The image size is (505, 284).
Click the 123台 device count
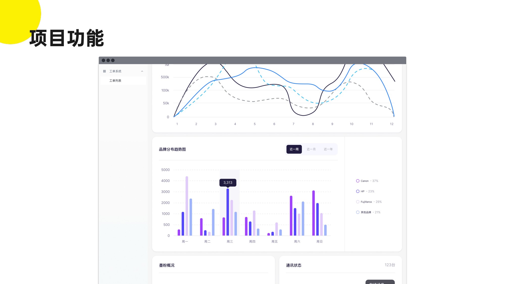(x=390, y=265)
